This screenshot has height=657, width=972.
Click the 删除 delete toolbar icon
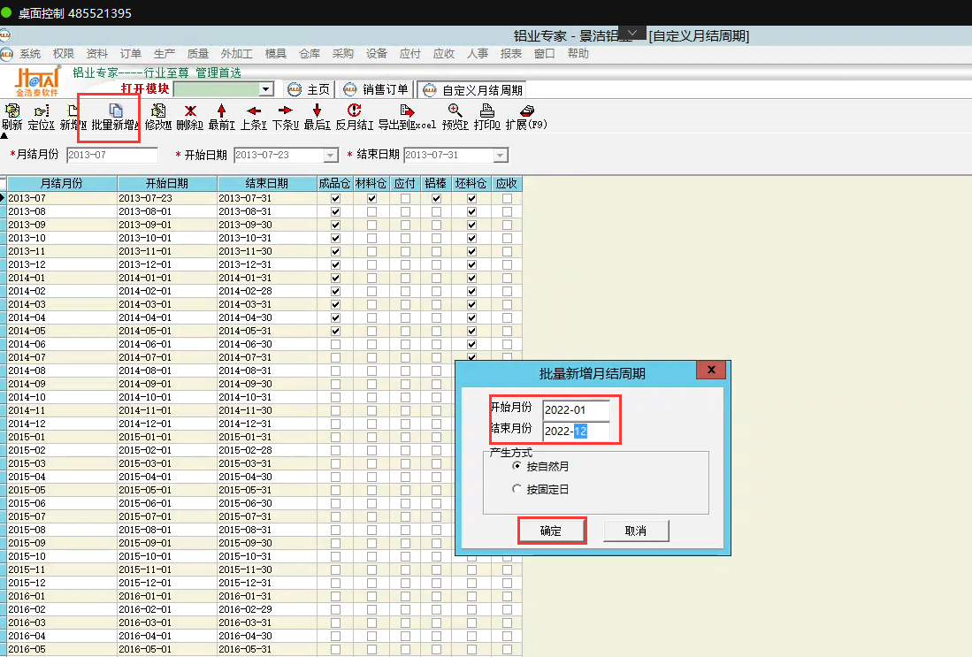pos(189,117)
